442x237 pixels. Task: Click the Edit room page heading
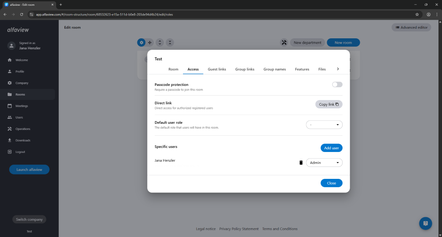pos(72,27)
